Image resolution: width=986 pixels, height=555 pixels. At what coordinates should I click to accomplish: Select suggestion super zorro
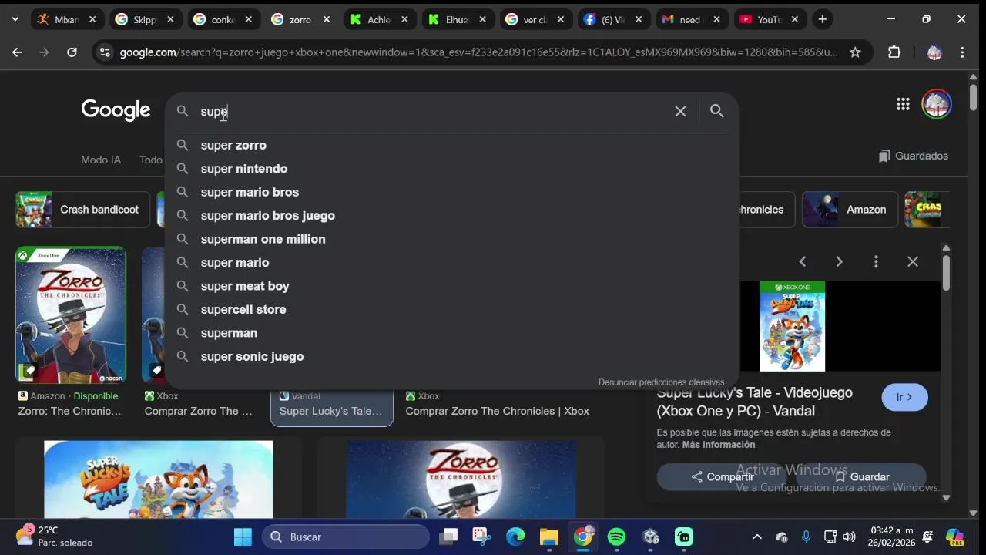[x=451, y=145]
